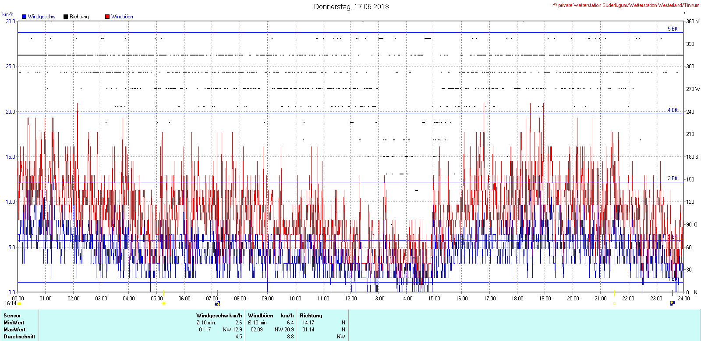Click the MinWert row header
The image size is (701, 341).
[x=14, y=323]
